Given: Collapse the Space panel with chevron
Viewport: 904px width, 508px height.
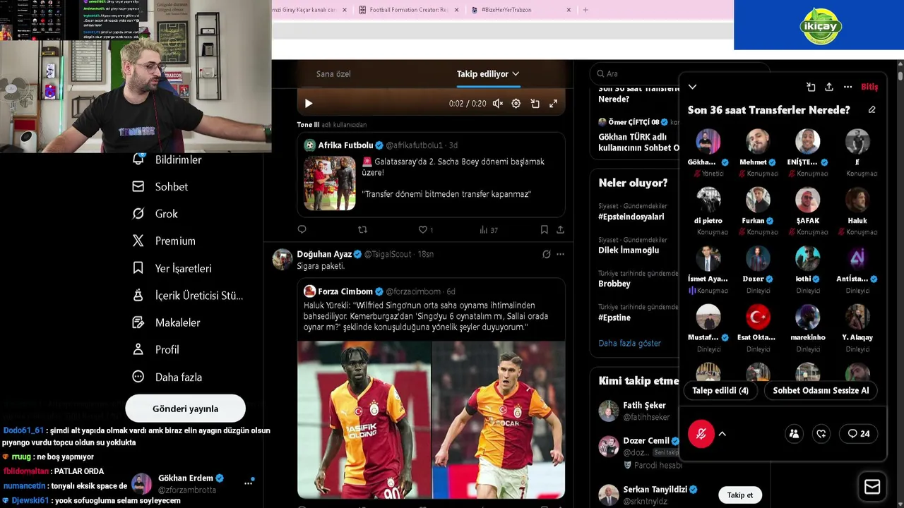Looking at the screenshot, I should click(x=692, y=87).
